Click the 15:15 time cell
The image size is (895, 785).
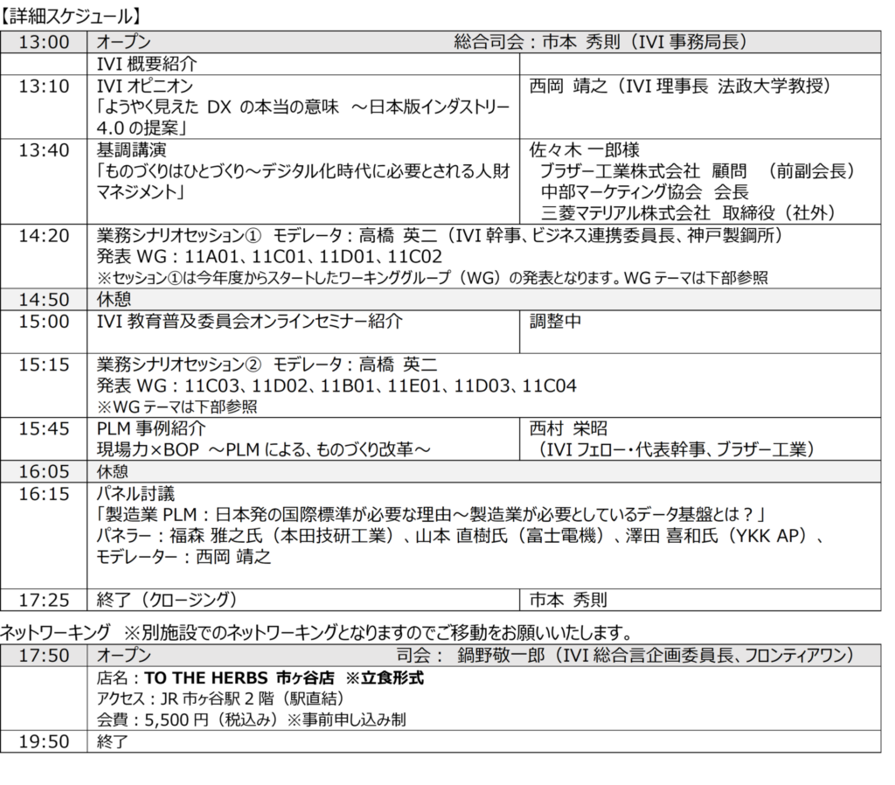coord(44,365)
